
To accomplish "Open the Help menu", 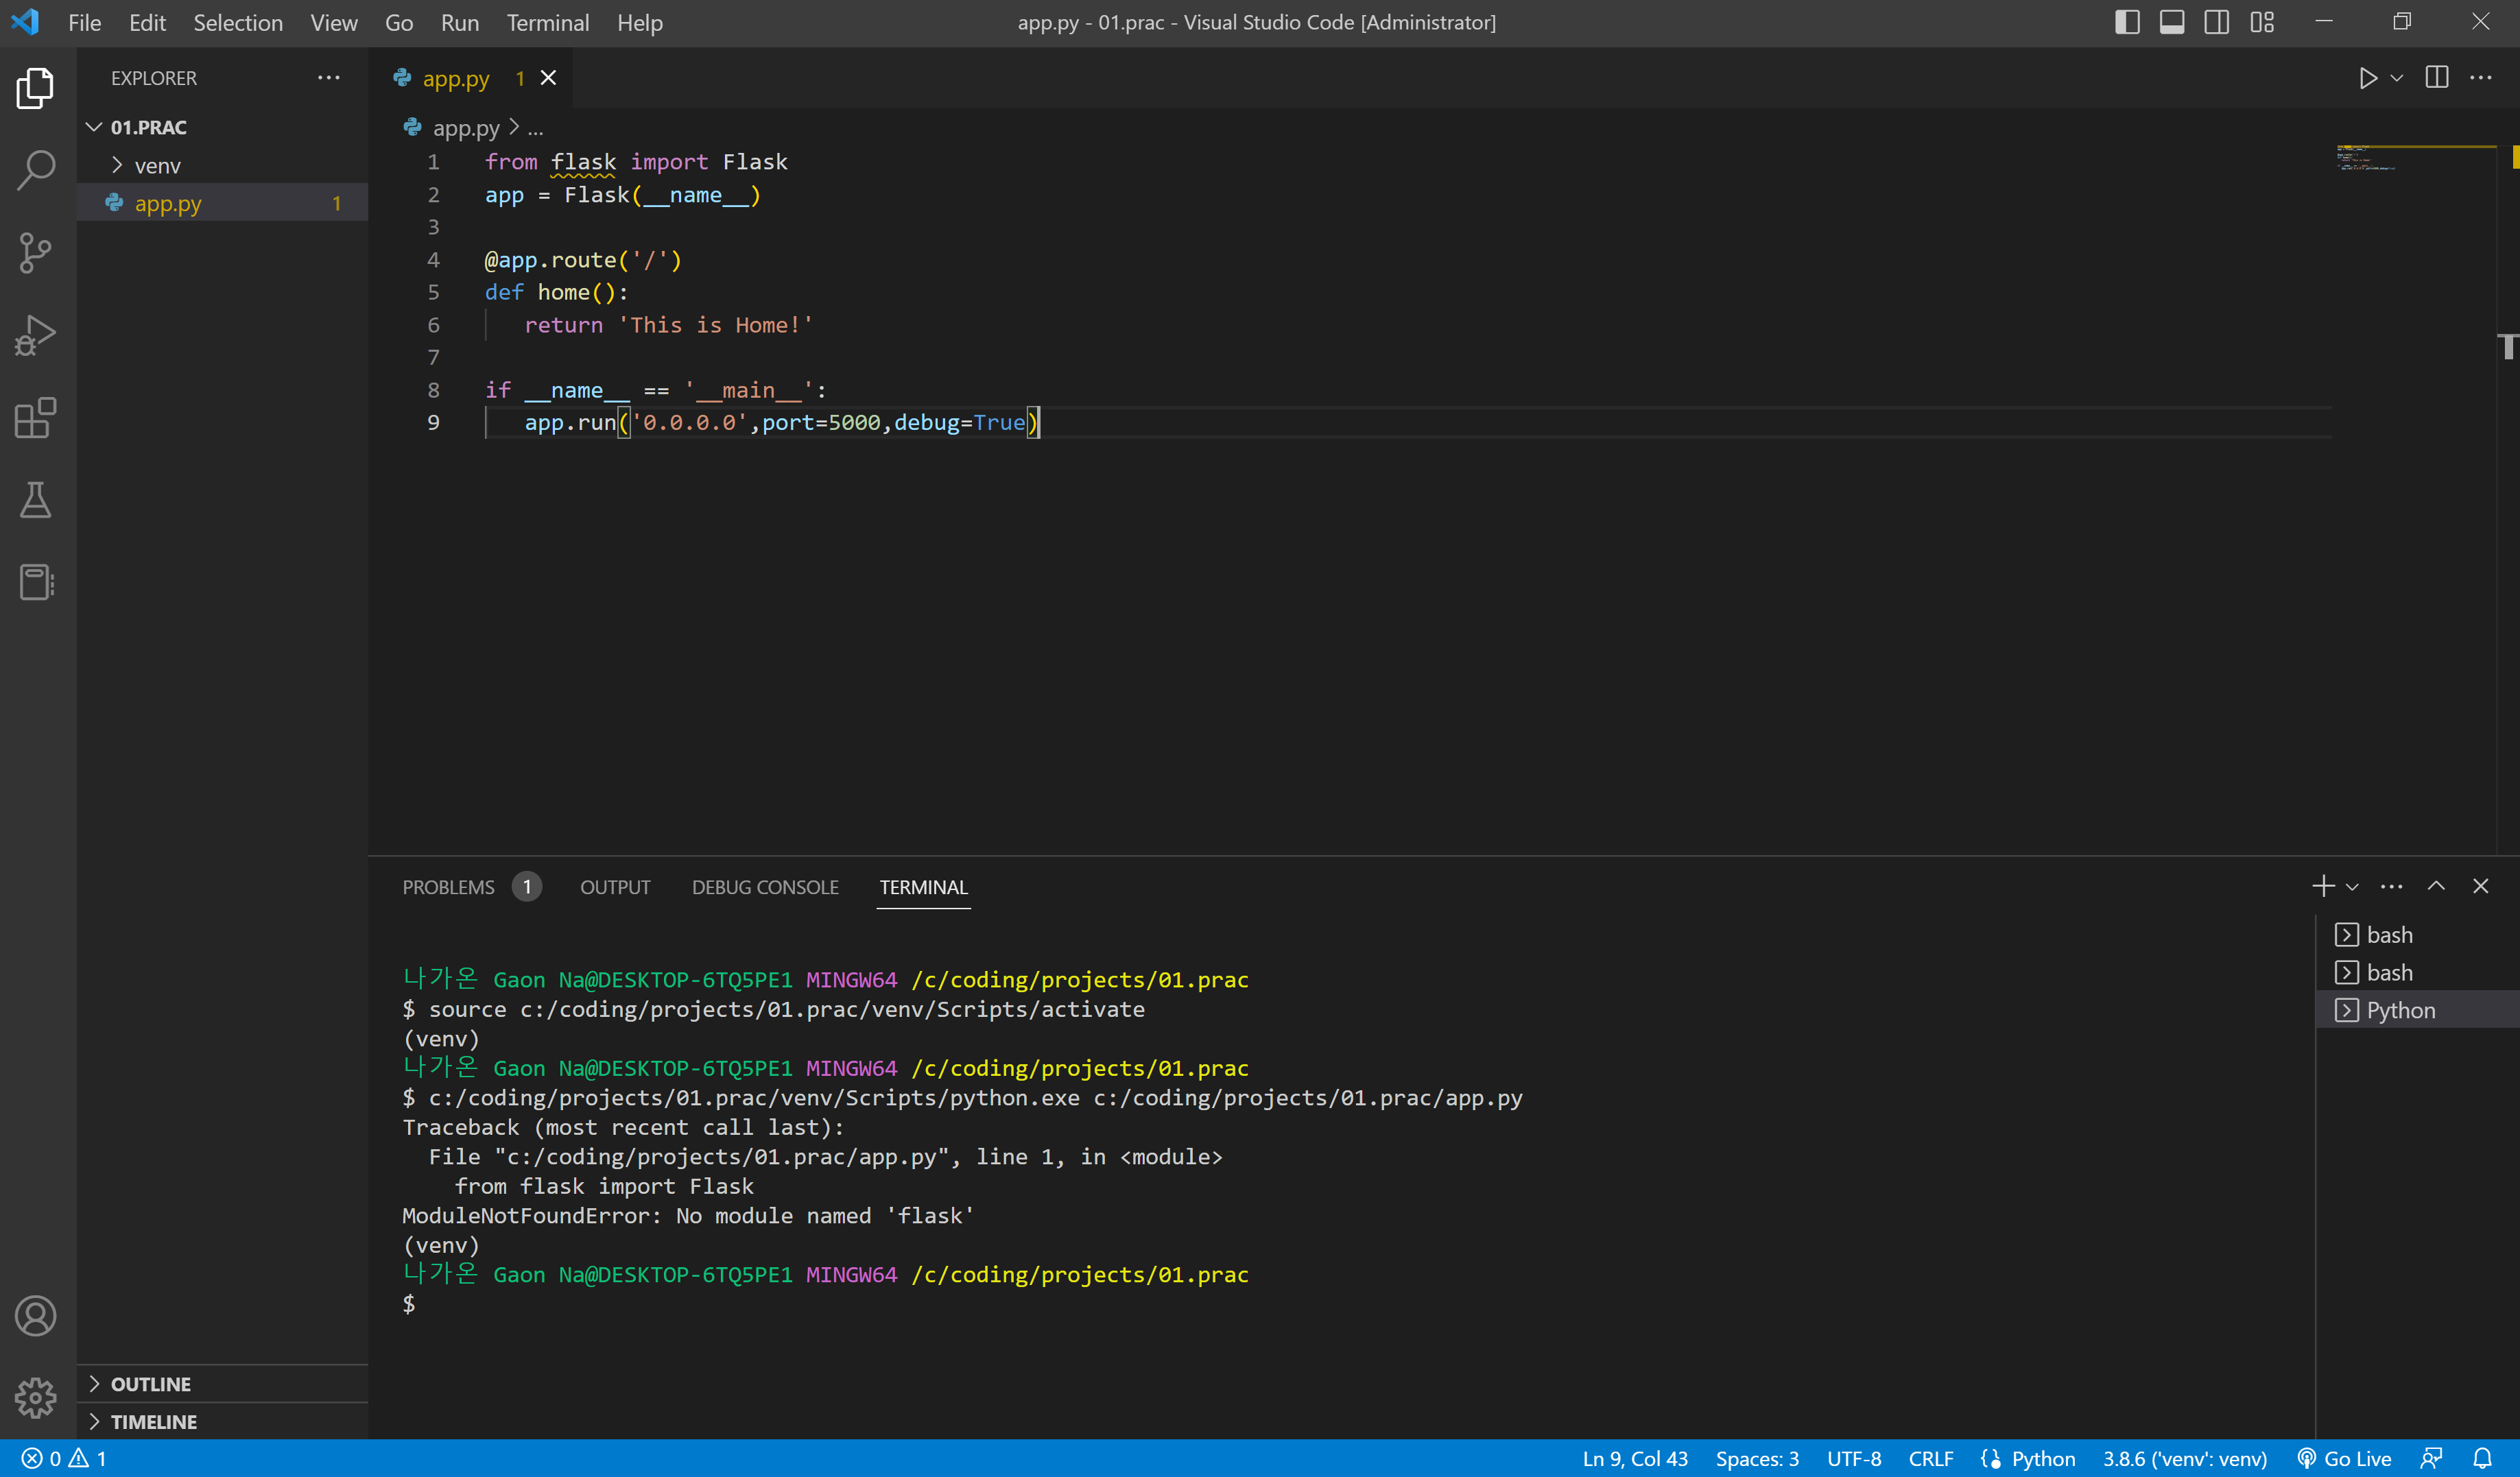I will (640, 22).
